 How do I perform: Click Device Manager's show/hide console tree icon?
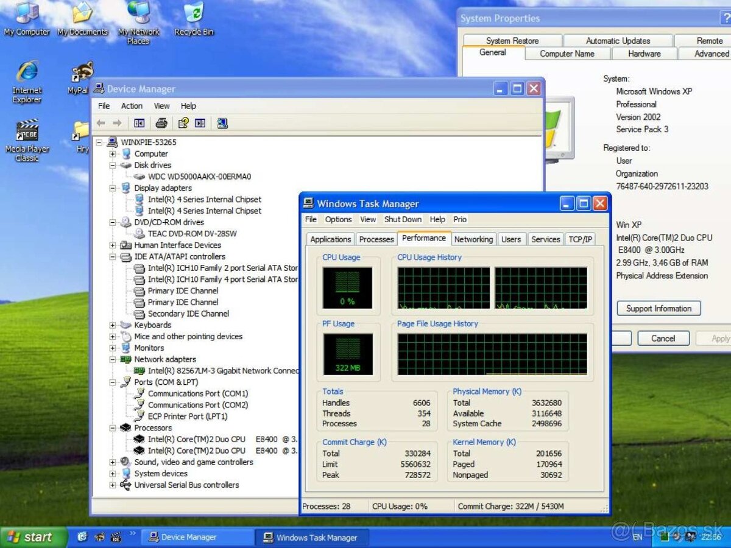139,122
